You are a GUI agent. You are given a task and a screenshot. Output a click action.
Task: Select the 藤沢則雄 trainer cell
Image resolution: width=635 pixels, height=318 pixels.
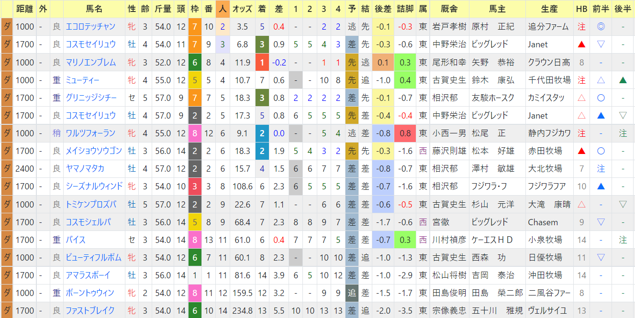pyautogui.click(x=449, y=151)
